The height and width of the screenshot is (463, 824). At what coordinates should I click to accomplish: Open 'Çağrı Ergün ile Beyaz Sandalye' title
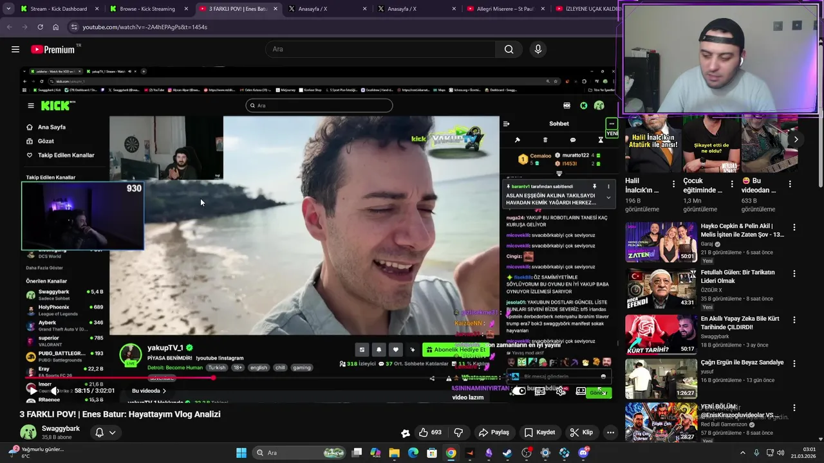742,363
